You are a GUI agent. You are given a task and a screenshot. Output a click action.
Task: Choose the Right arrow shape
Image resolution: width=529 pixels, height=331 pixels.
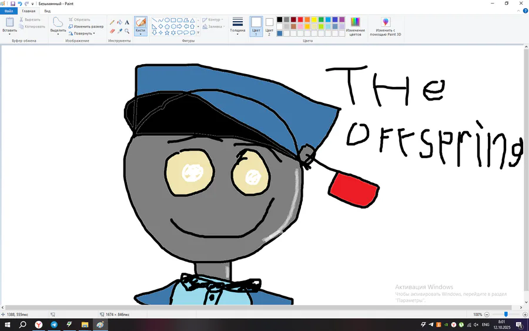point(179,26)
